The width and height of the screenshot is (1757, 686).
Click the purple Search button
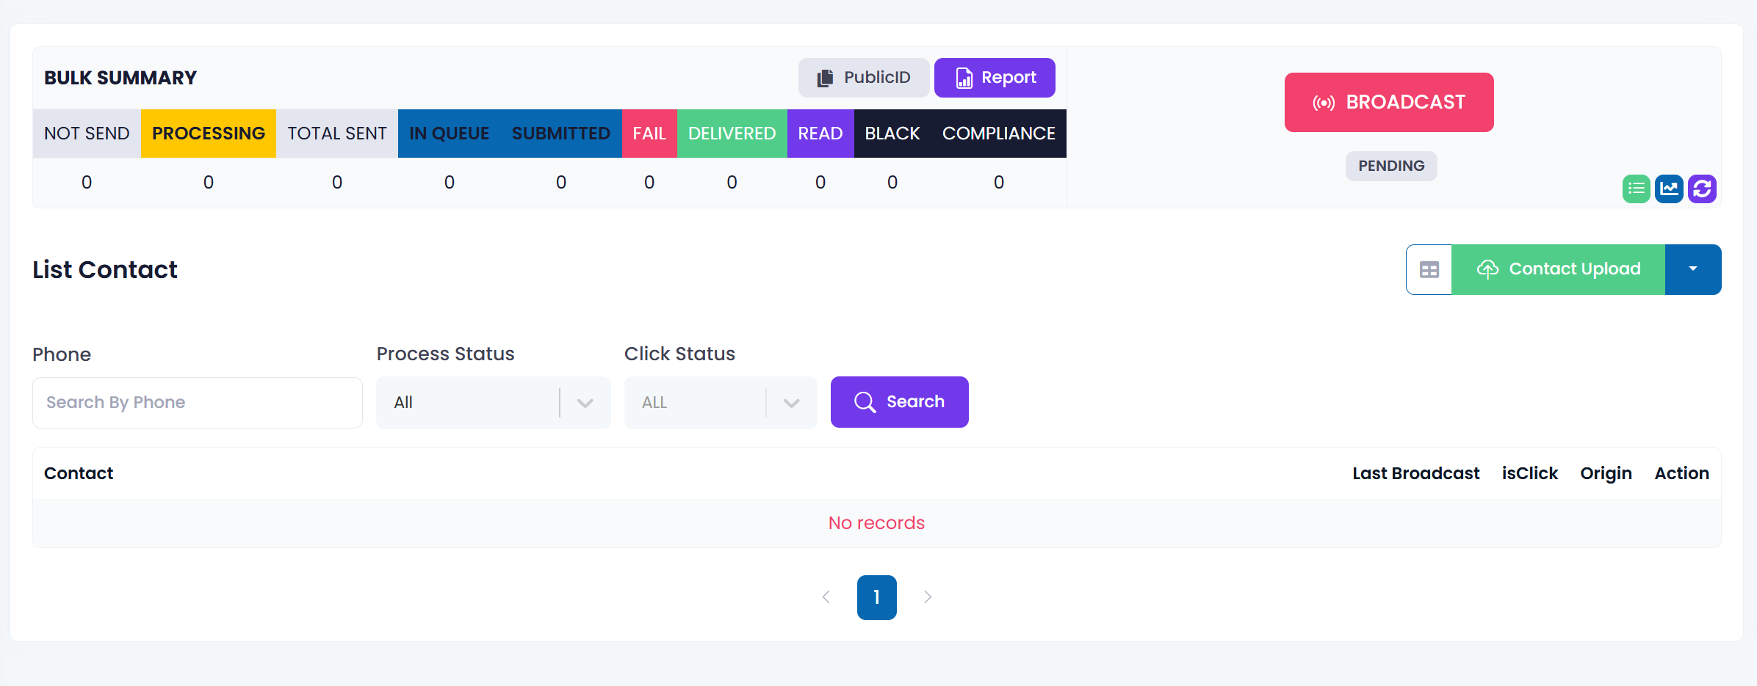point(899,402)
